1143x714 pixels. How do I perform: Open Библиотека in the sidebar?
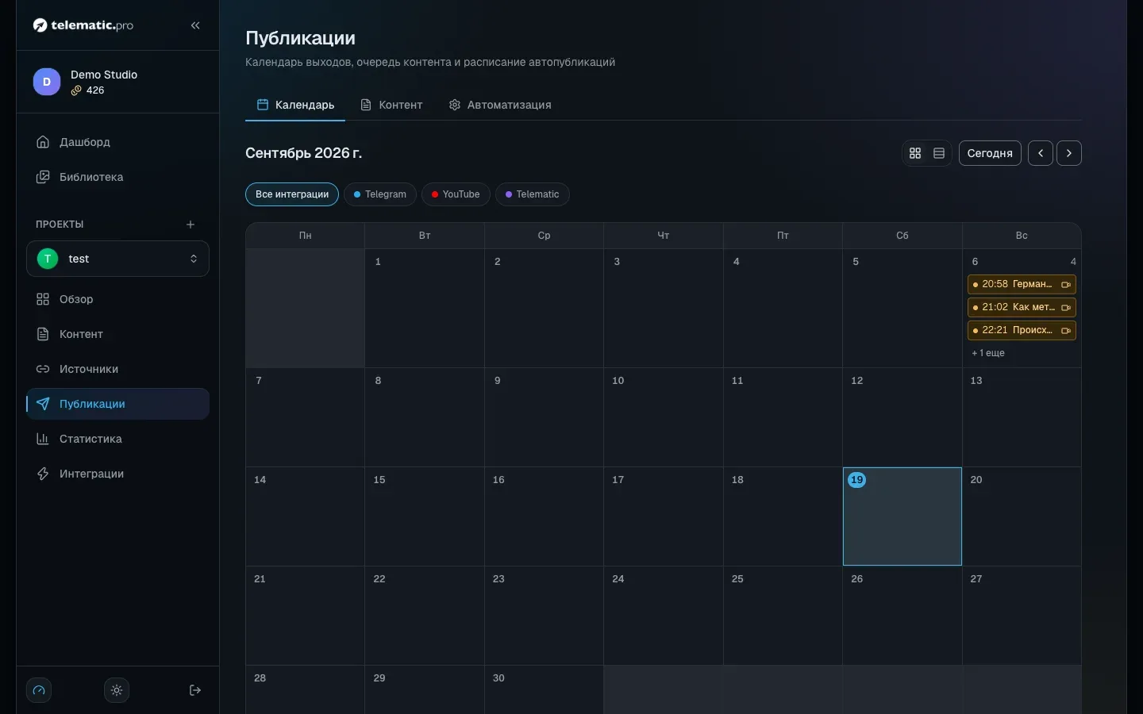click(117, 177)
